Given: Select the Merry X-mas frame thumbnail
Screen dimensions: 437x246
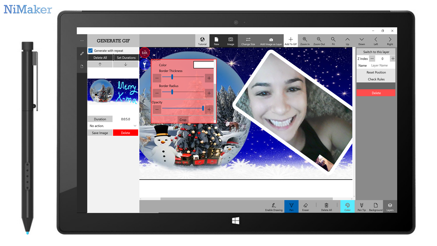Looking at the screenshot, I should [x=113, y=92].
